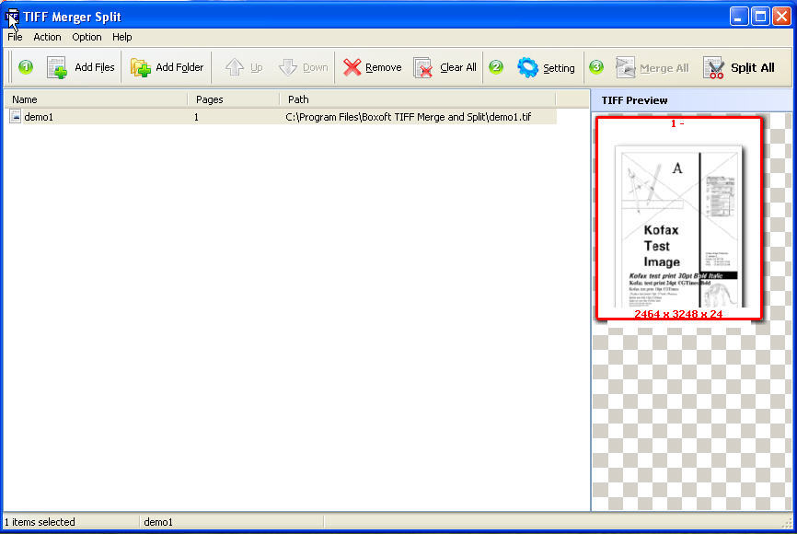Image resolution: width=797 pixels, height=534 pixels.
Task: Click the Merge All button label
Action: 664,68
